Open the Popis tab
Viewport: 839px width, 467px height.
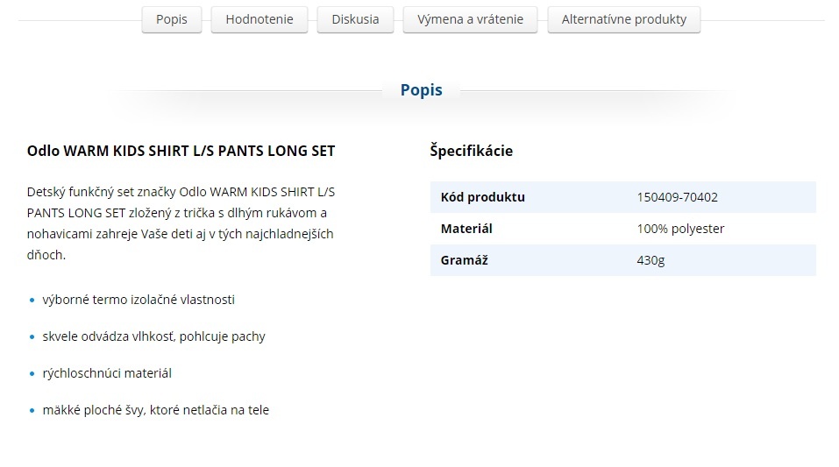click(172, 19)
